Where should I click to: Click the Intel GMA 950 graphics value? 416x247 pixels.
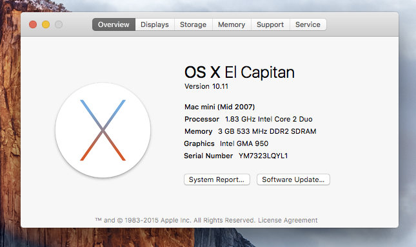click(x=244, y=143)
